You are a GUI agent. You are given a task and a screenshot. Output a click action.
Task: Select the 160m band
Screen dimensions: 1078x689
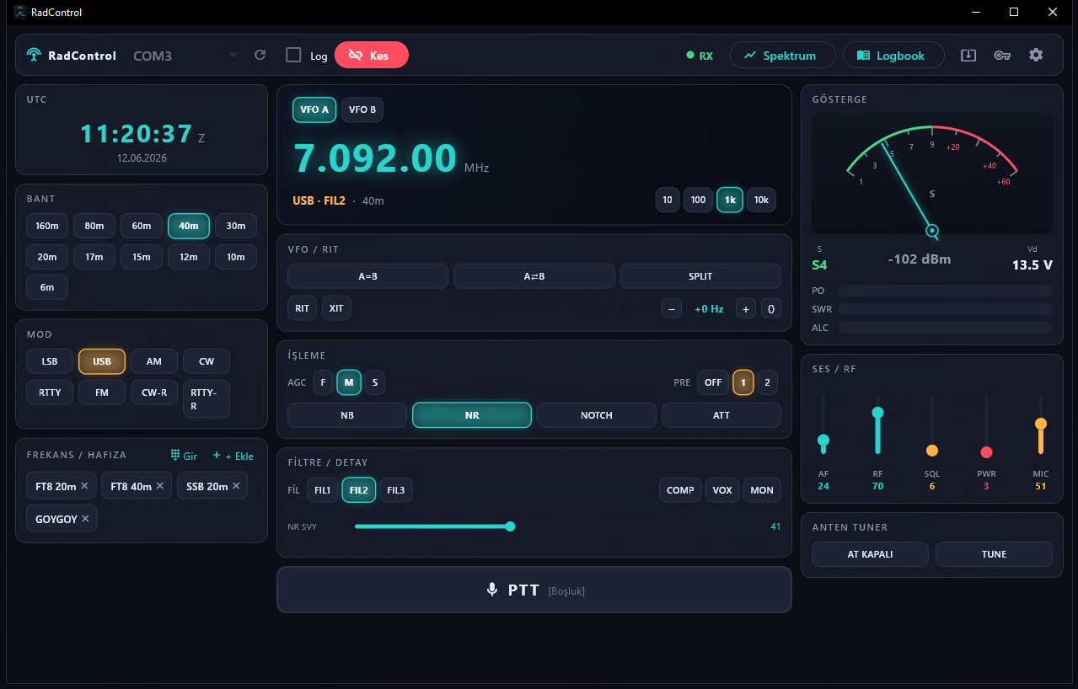tap(47, 226)
